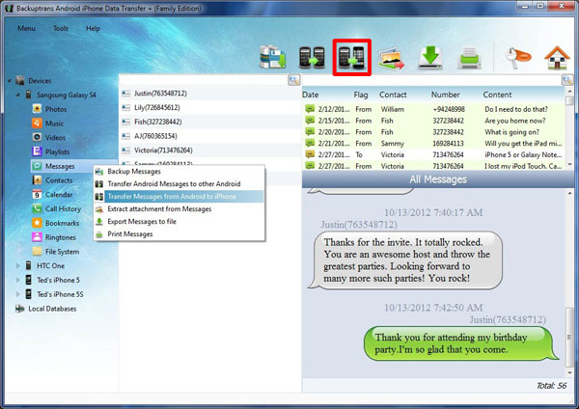
Task: Click the Number column header
Action: 445,95
